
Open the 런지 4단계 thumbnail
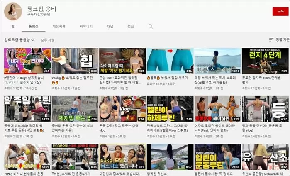[x=265, y=61]
